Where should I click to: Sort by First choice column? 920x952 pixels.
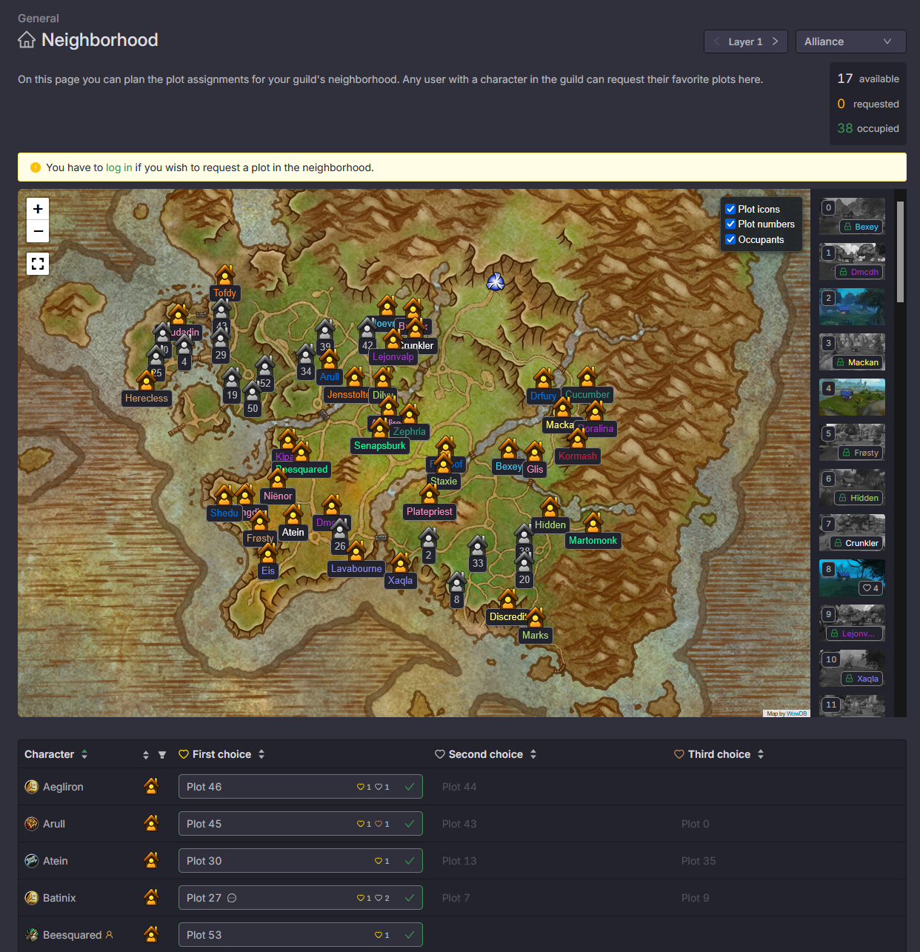[261, 754]
